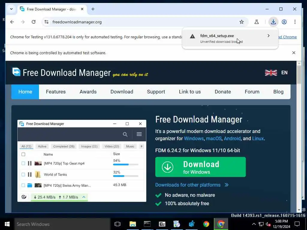Switch to Chrome for Testing taskbar icon
This screenshot has height=230, width=307.
pyautogui.click(x=221, y=224)
